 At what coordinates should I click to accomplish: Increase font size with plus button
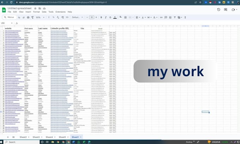point(96,17)
